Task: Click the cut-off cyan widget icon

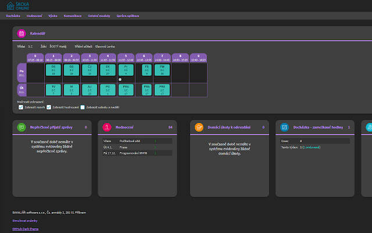Action: [x=369, y=127]
